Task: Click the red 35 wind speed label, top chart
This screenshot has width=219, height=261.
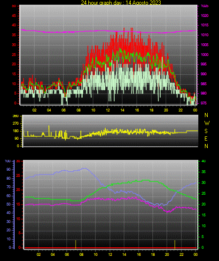Action: click(x=14, y=35)
